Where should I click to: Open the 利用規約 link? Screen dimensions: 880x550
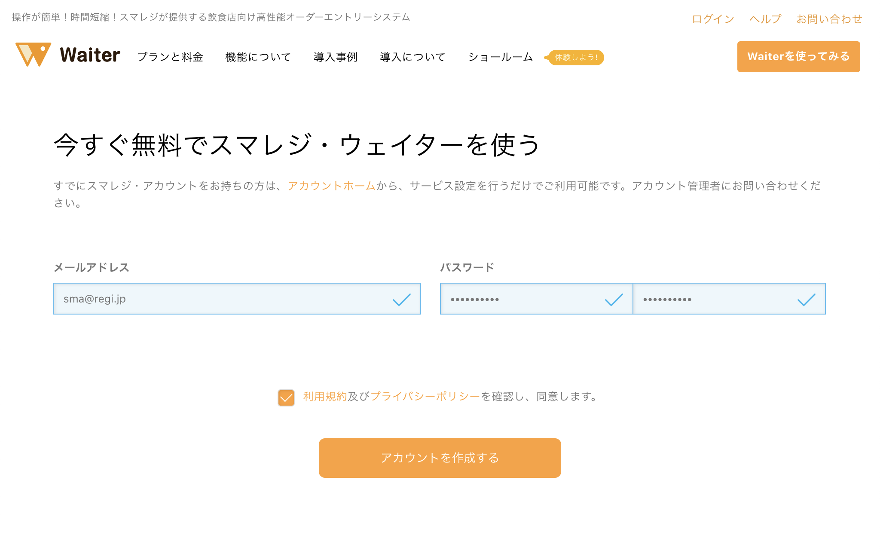tap(325, 397)
